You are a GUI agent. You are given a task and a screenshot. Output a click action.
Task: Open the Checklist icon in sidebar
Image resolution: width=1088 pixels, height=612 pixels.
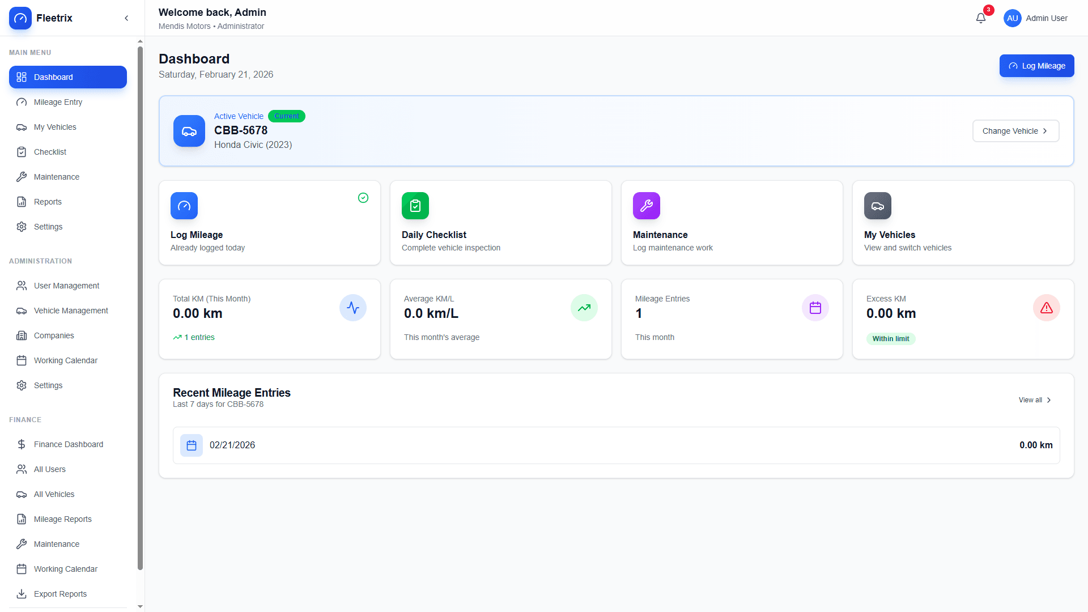pos(21,152)
